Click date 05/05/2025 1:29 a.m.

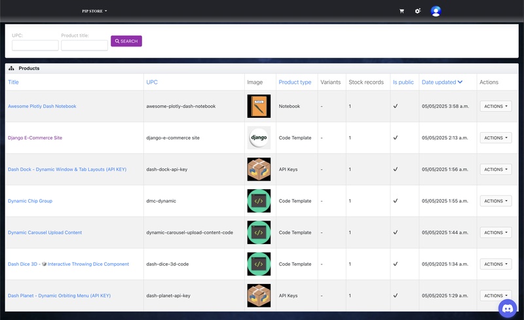pyautogui.click(x=445, y=296)
